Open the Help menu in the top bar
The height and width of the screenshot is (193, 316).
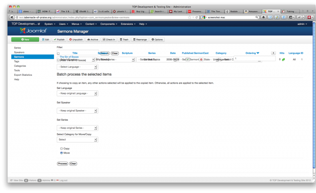point(143,24)
